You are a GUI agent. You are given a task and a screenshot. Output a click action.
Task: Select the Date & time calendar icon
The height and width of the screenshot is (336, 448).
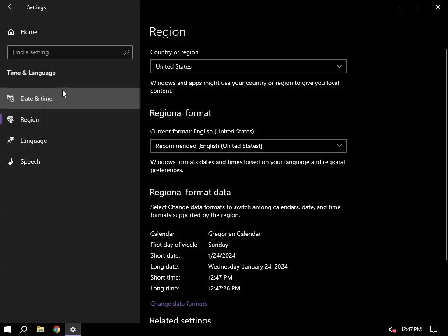click(10, 98)
